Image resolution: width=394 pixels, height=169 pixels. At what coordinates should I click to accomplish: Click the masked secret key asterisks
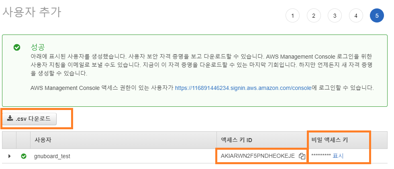point(321,156)
